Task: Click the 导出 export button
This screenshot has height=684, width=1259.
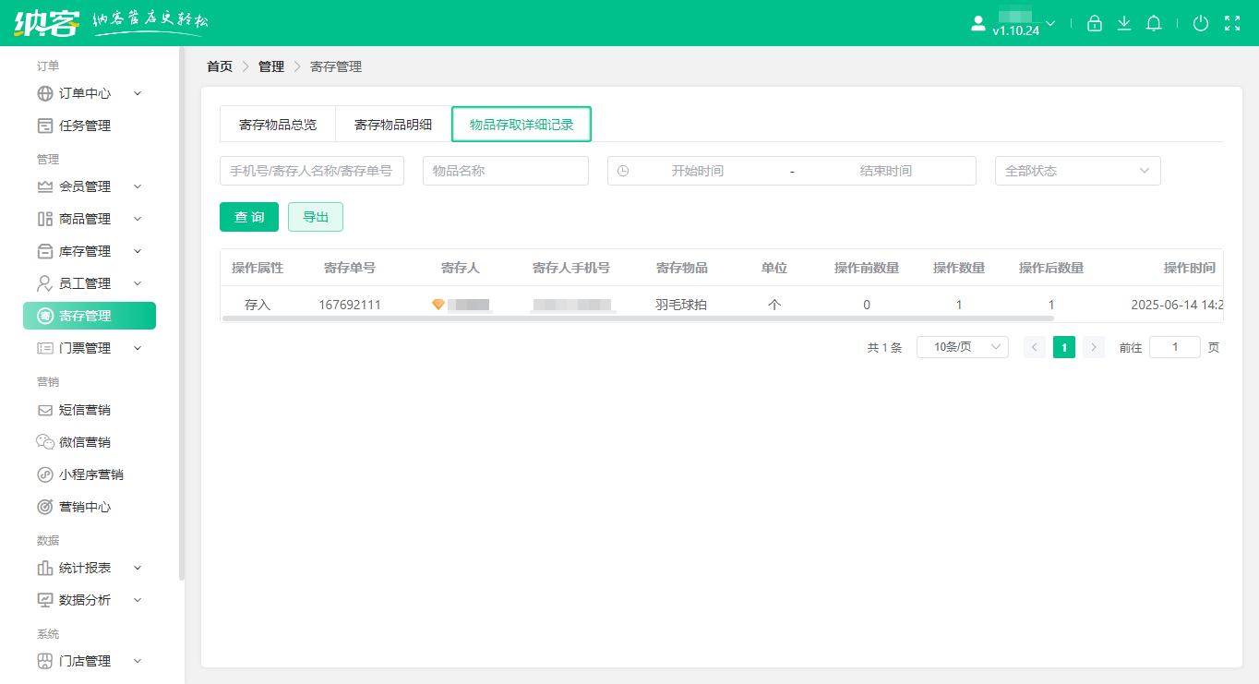Action: point(315,216)
